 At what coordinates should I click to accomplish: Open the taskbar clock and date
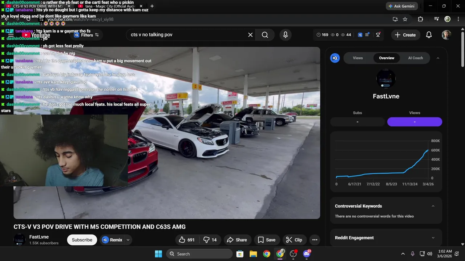(x=444, y=254)
